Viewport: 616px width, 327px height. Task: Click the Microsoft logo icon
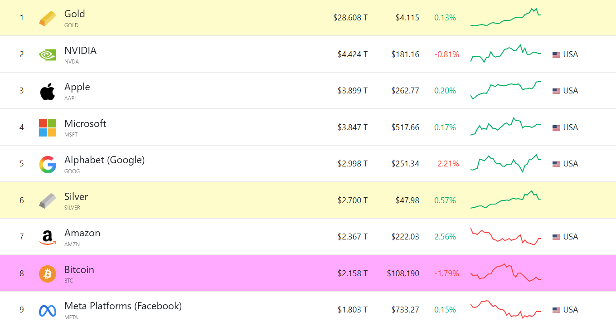[x=48, y=128]
